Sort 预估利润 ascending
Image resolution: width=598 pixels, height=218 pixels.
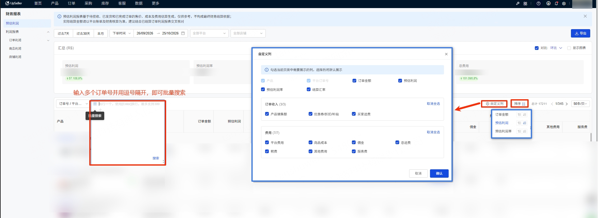(519, 123)
